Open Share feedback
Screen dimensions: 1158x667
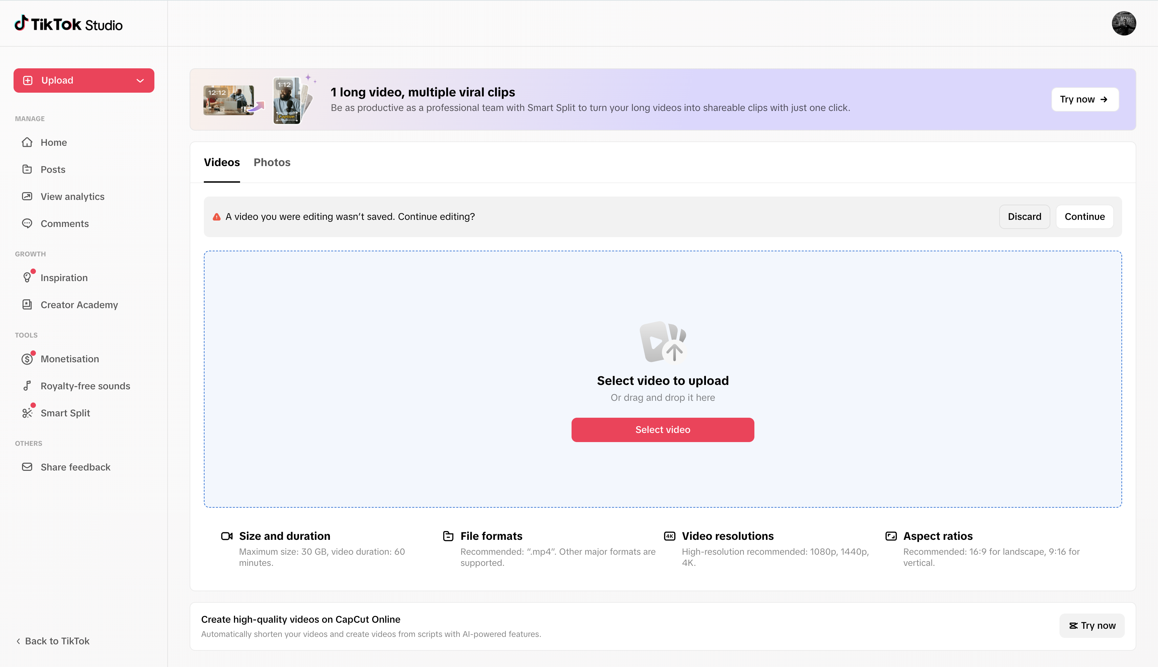[x=84, y=467]
